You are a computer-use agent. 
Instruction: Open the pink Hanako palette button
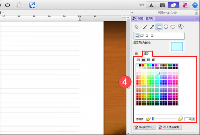[184, 5]
